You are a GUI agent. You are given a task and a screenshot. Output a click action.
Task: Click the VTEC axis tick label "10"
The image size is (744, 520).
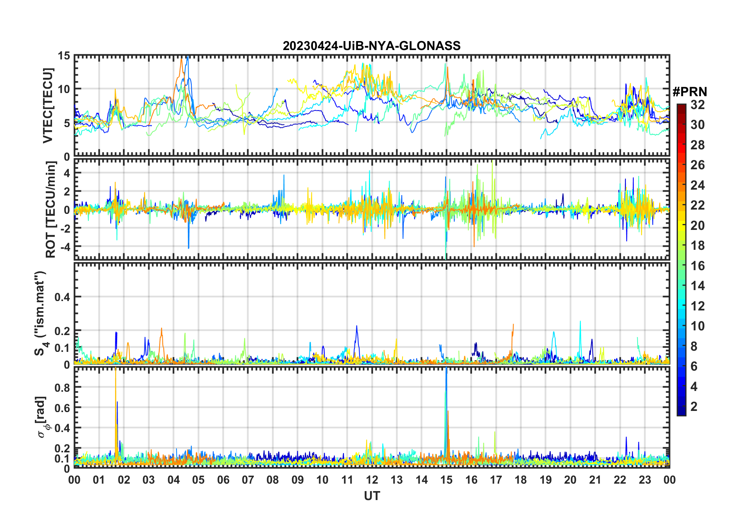coord(64,90)
